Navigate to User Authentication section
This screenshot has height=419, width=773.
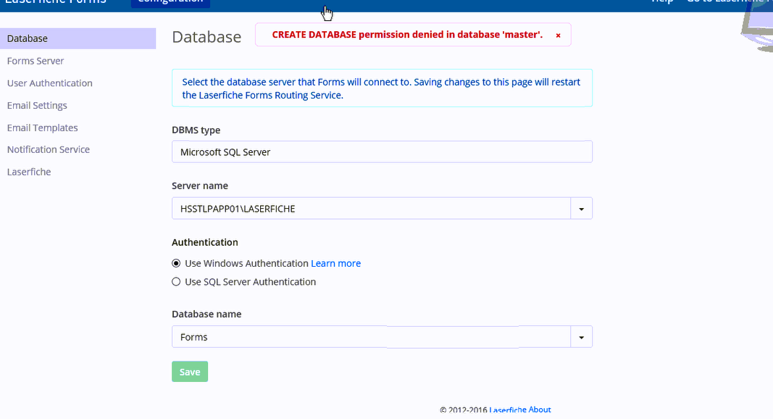(x=50, y=83)
